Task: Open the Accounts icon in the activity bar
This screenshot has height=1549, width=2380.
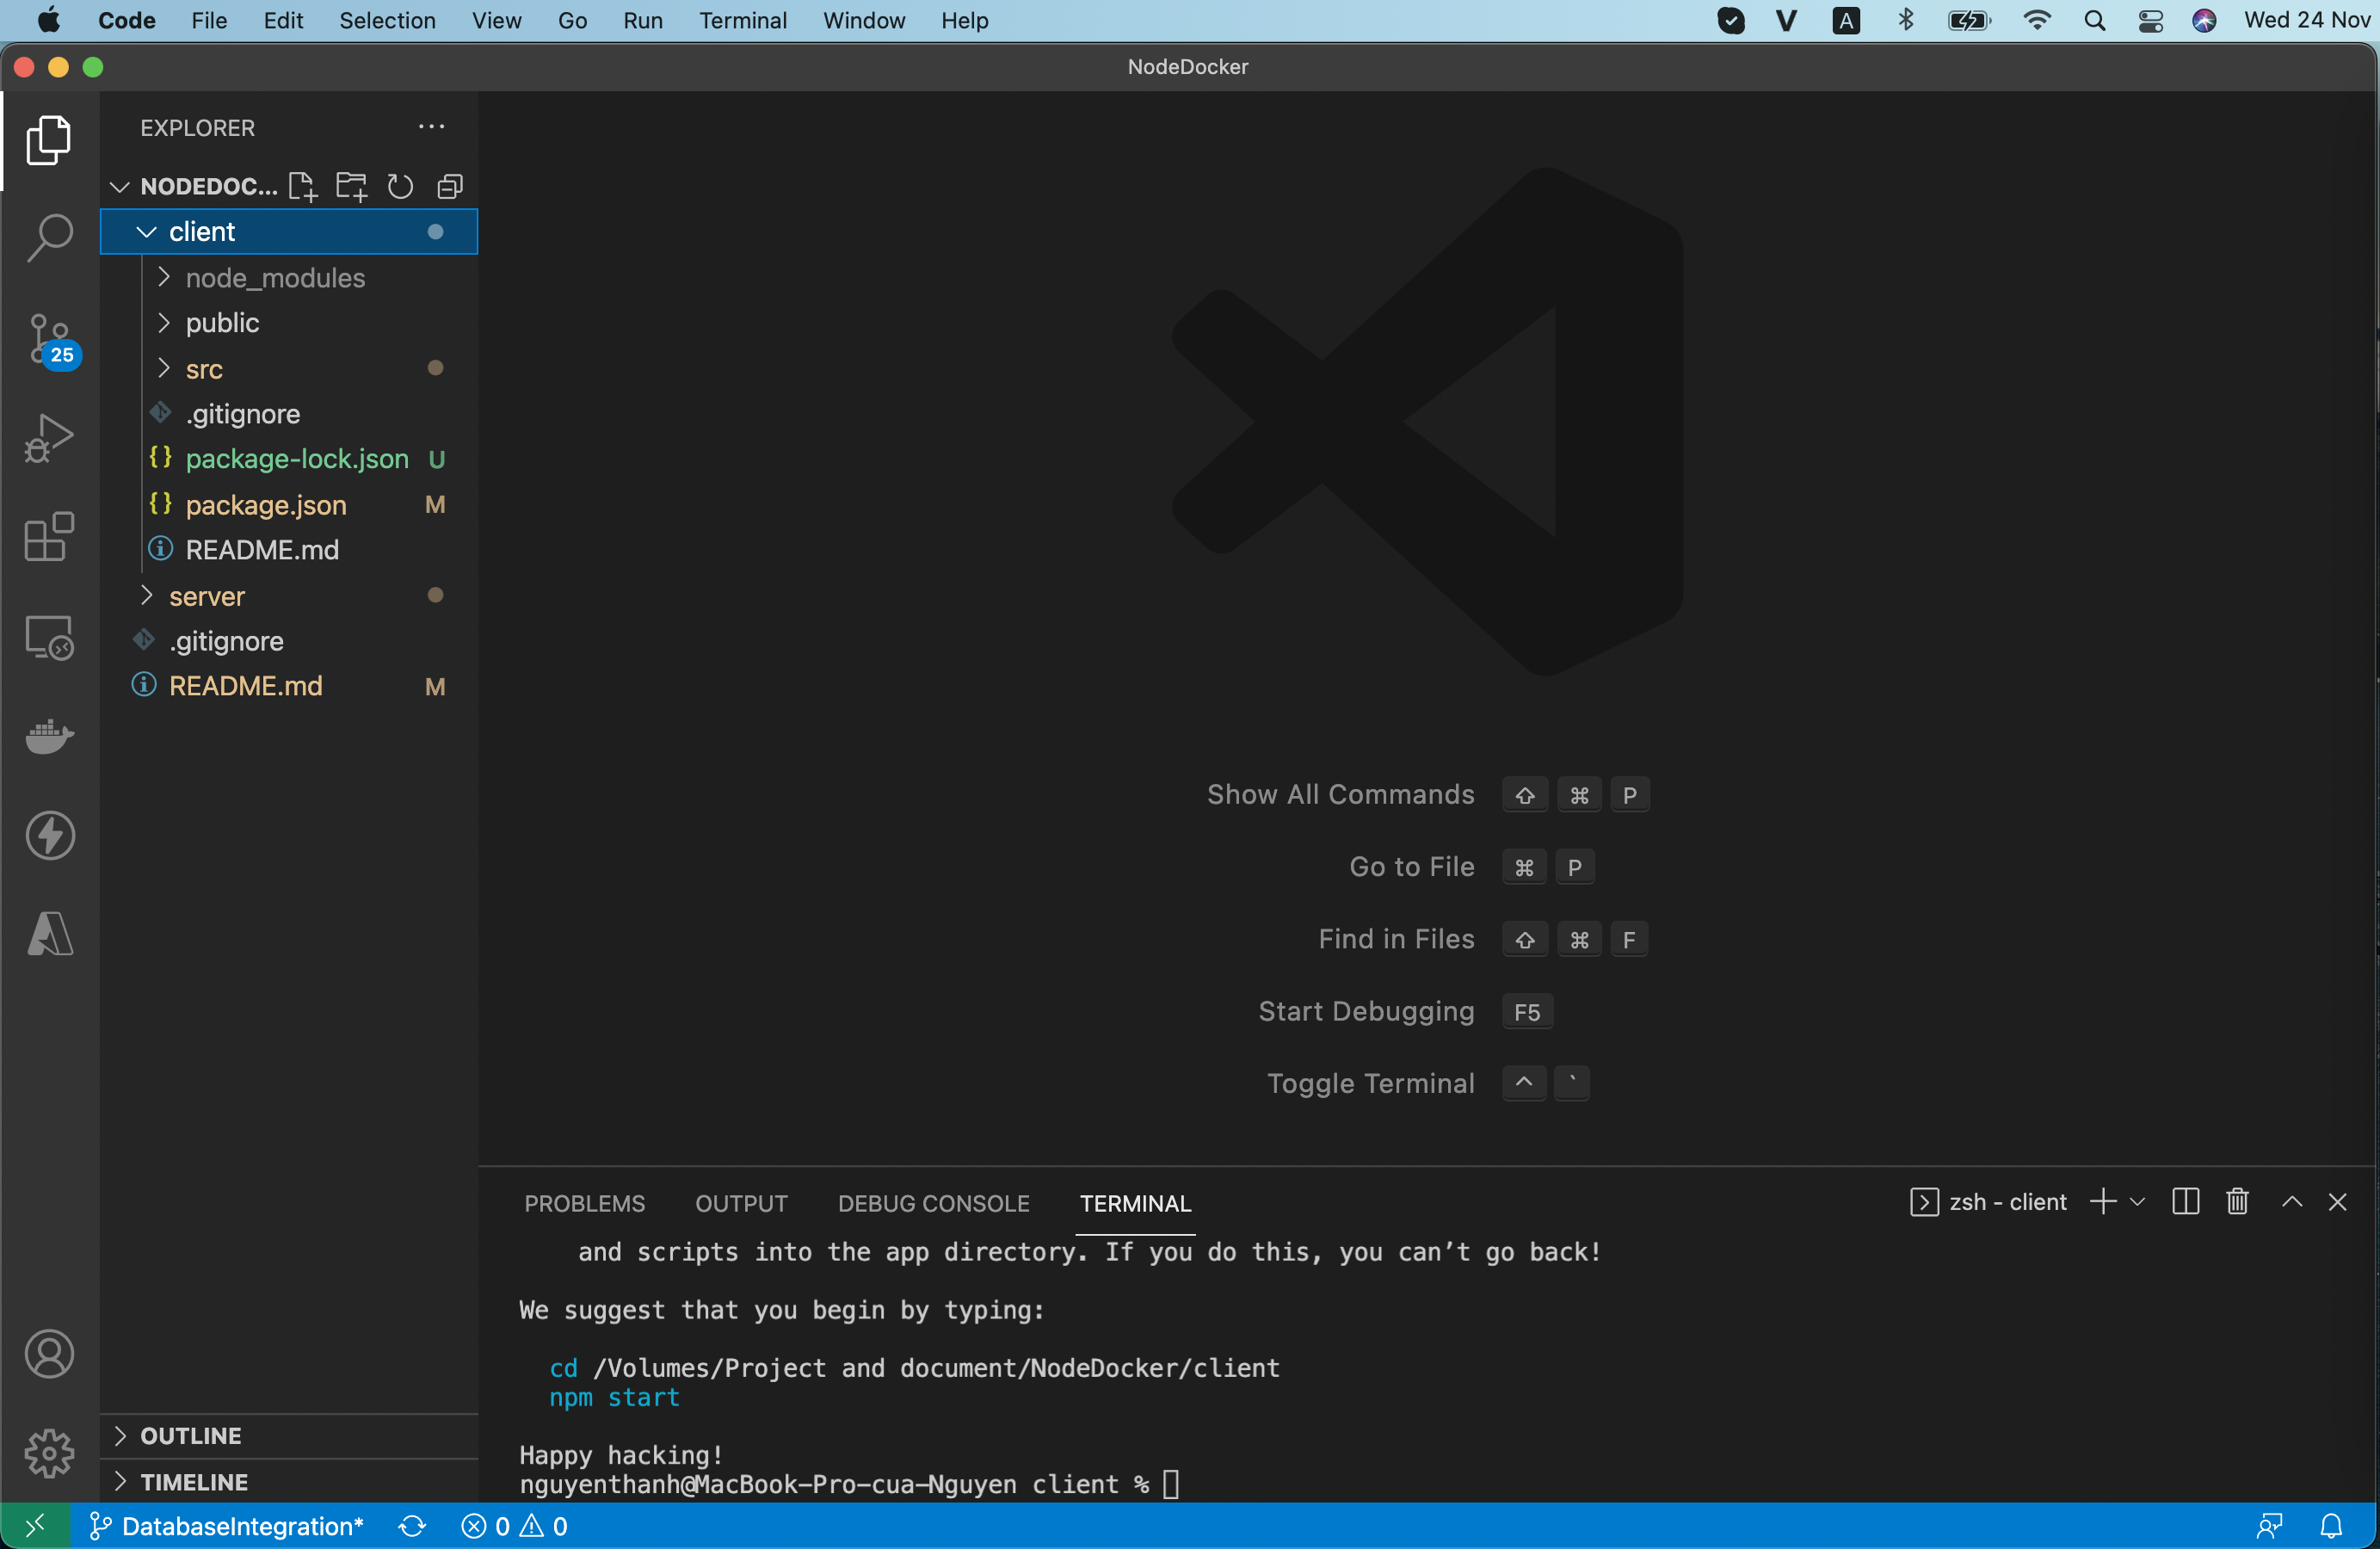Action: 49,1354
